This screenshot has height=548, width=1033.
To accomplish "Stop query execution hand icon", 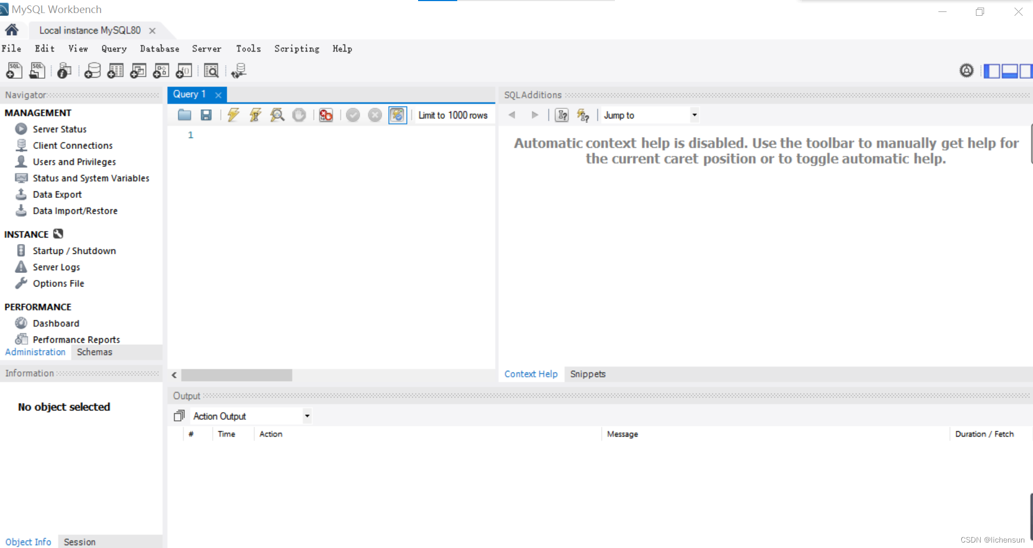I will pos(299,115).
